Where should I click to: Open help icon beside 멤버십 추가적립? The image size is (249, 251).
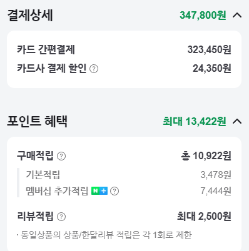(x=114, y=191)
